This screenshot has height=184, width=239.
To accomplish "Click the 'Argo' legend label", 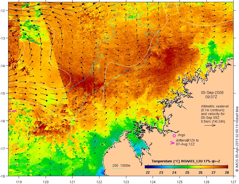I will point(181,135).
